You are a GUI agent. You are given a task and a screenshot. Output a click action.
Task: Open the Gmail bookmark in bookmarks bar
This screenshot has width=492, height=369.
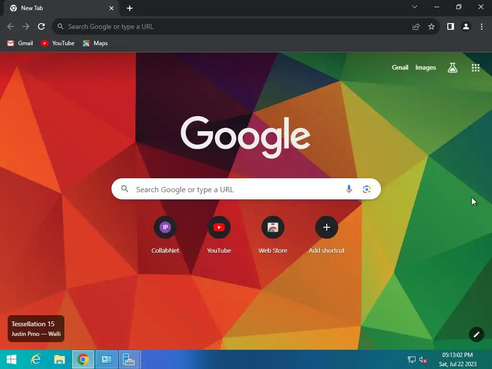20,43
